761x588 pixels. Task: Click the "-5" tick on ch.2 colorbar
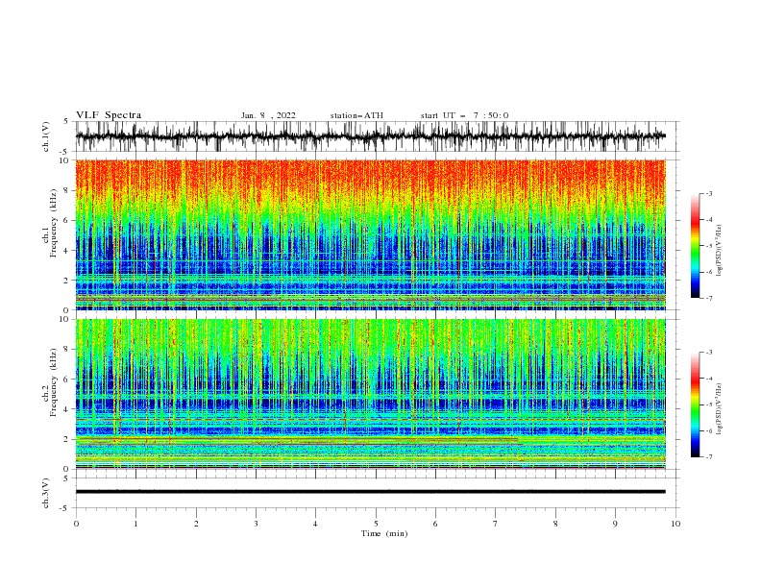click(x=709, y=404)
